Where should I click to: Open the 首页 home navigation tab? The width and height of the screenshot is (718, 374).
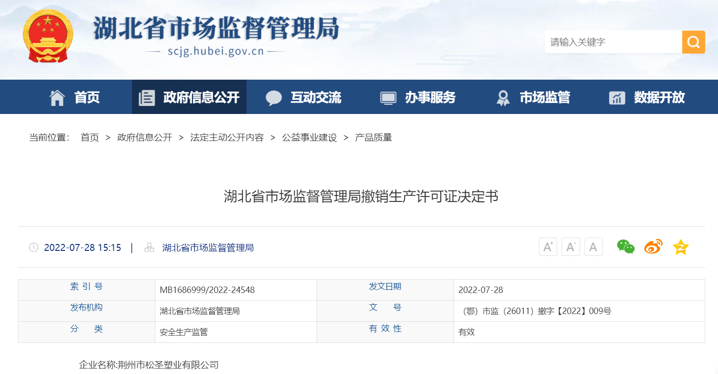[x=75, y=98]
